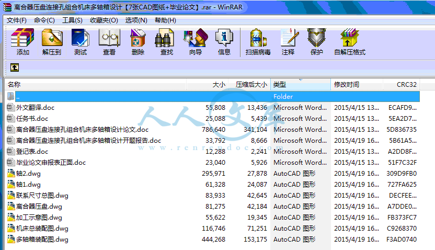
Task: Show archive 信息 (Info) icon
Action: (224, 38)
